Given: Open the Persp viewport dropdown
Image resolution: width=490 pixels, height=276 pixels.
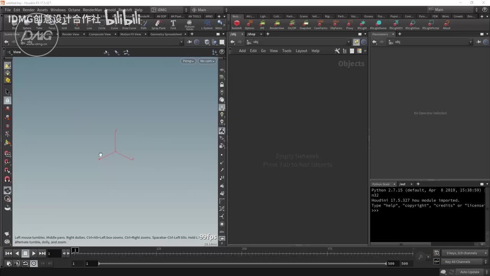Looking at the screenshot, I should click(x=188, y=61).
